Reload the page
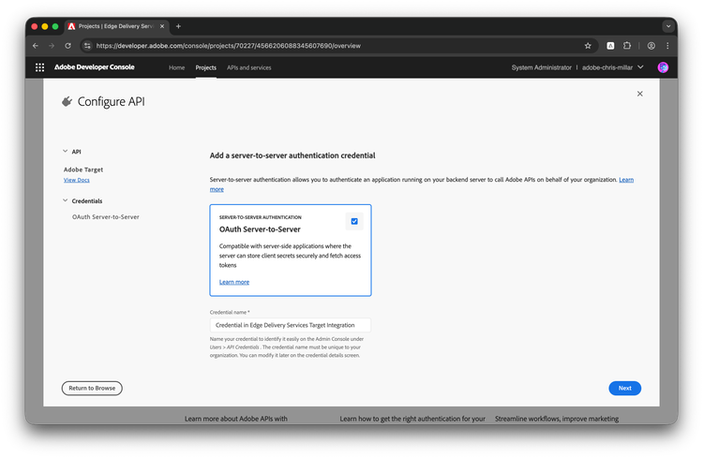 (68, 45)
